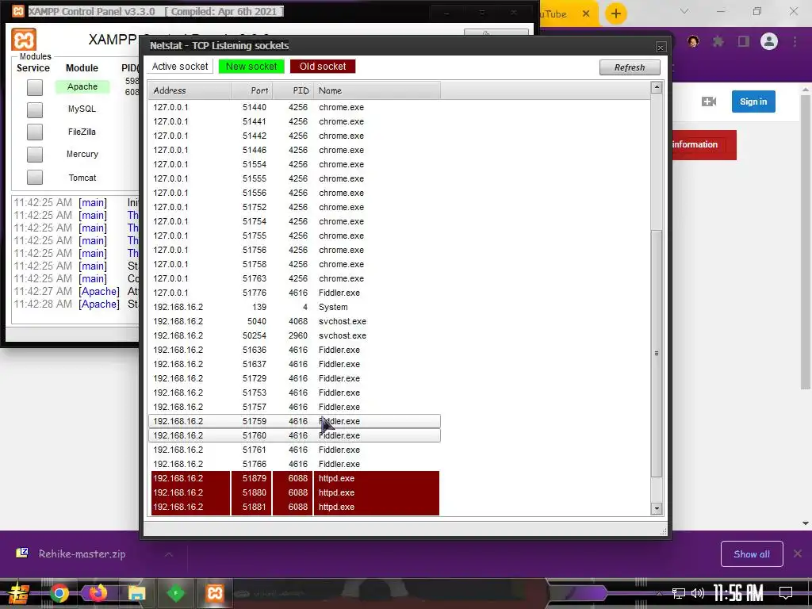
Task: Select row with port 51776 Fiddler.exe
Action: [294, 293]
